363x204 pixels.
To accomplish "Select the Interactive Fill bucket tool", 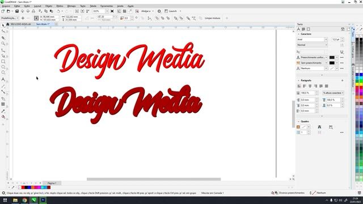I will (x=3, y=117).
